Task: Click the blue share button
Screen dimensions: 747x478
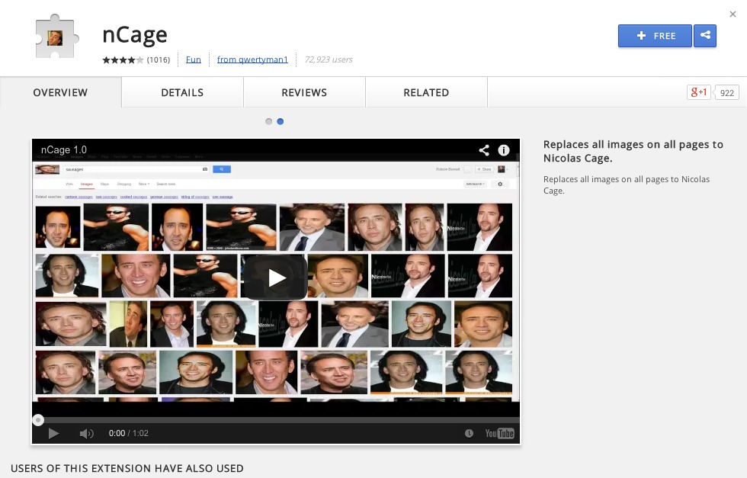Action: click(x=705, y=36)
